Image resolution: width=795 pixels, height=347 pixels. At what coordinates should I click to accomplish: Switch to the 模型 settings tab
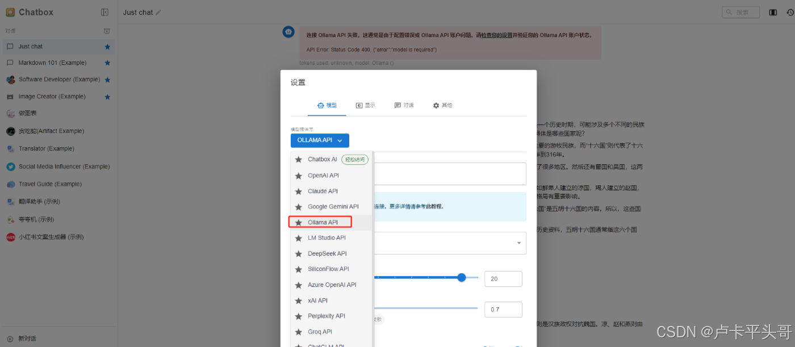327,105
